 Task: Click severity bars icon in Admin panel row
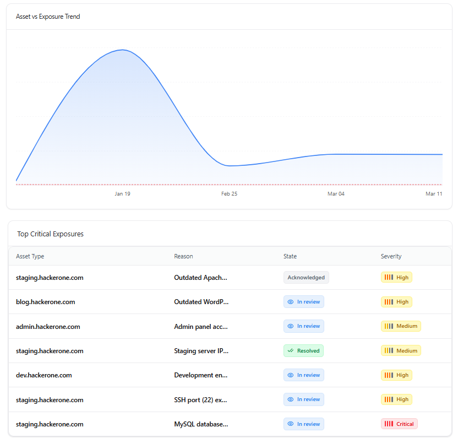coord(389,326)
